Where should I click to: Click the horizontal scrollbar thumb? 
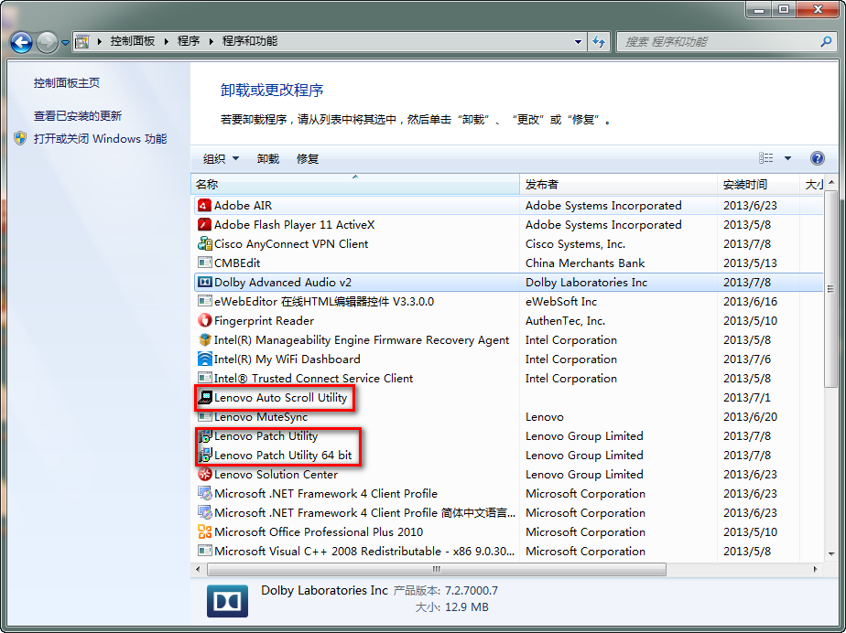point(437,569)
